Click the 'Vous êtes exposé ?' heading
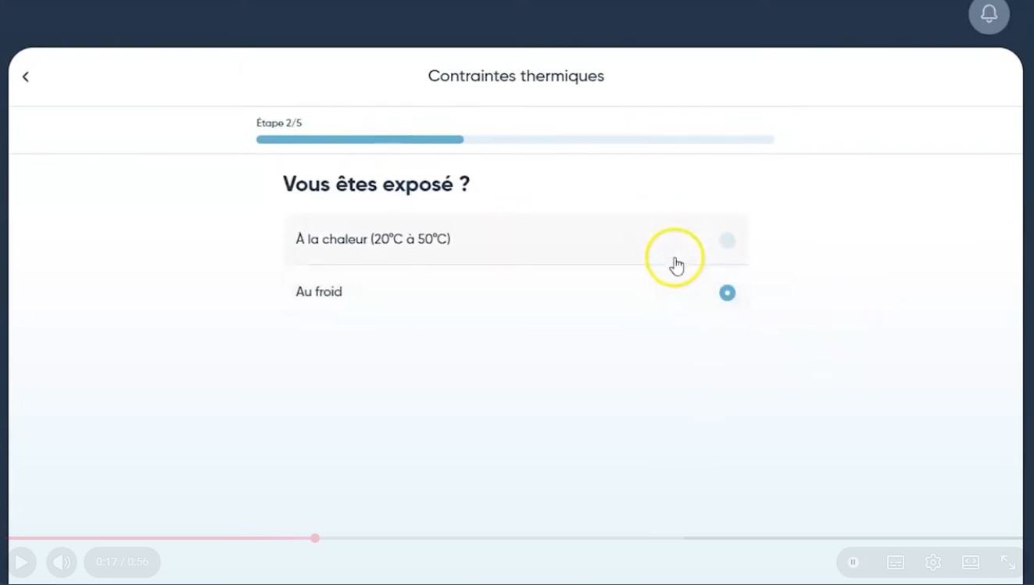 point(376,184)
